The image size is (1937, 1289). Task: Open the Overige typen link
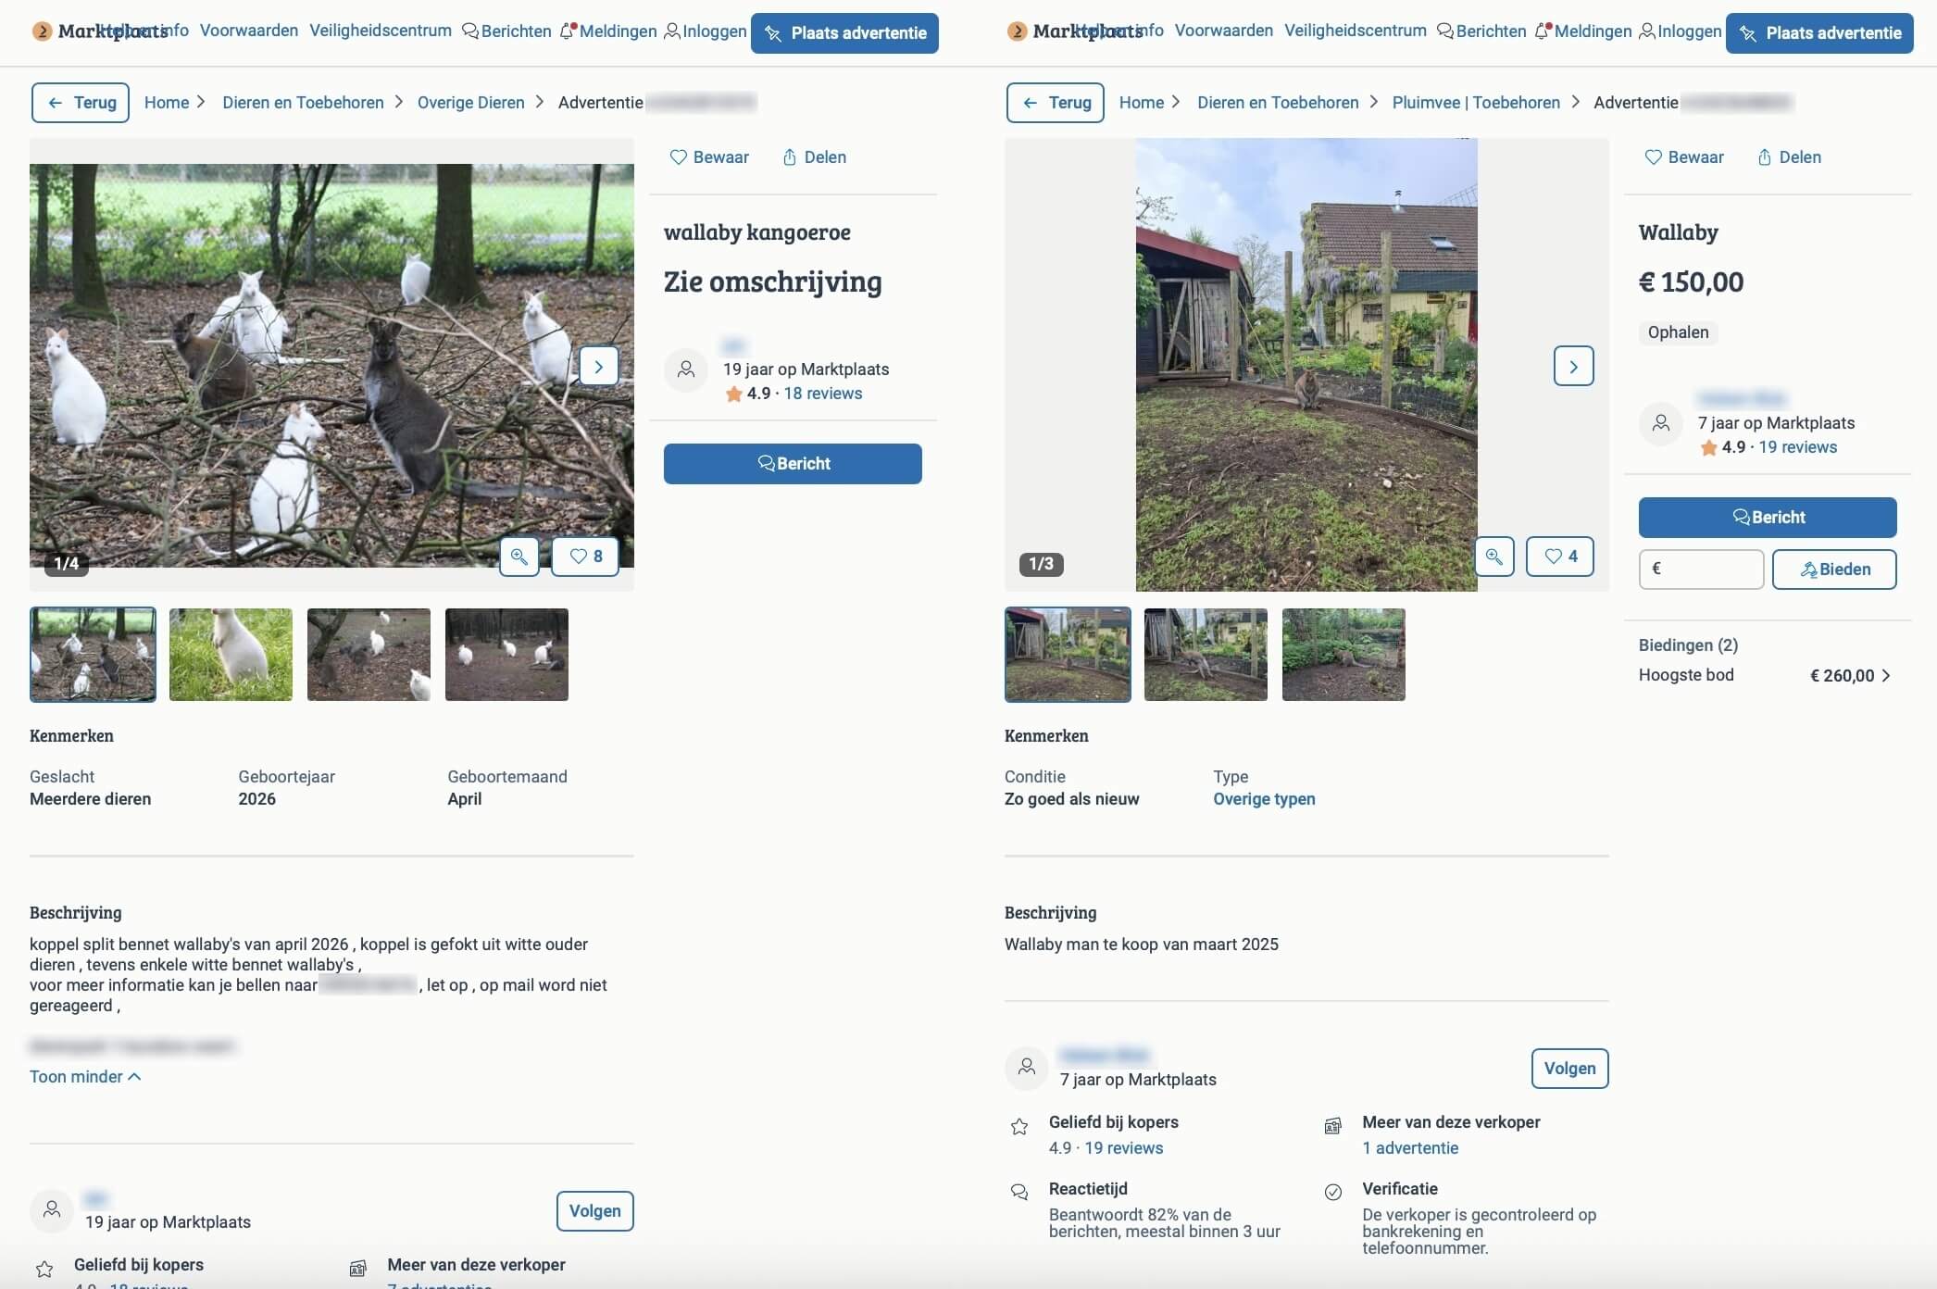pyautogui.click(x=1264, y=799)
